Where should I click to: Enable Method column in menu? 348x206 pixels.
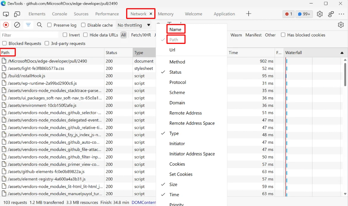click(177, 62)
